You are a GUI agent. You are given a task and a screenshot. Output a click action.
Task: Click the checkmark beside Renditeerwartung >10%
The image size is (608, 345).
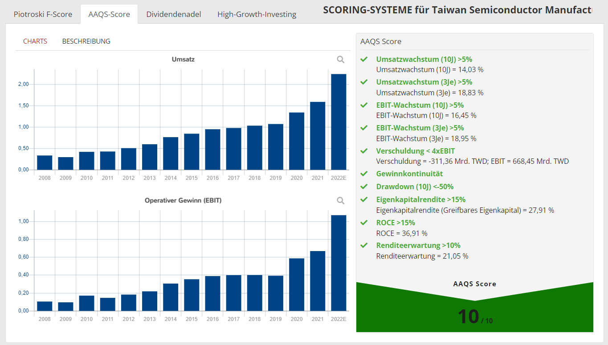364,245
